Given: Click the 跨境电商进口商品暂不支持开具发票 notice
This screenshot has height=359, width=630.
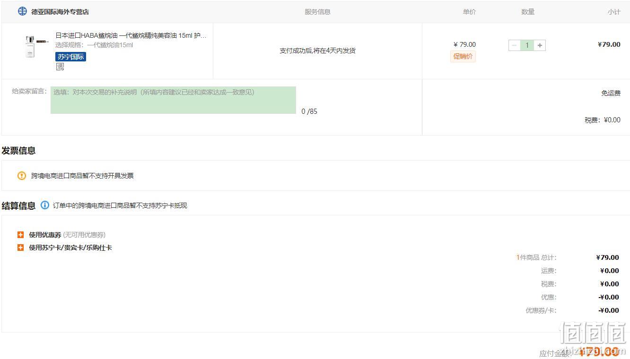Looking at the screenshot, I should coord(82,176).
